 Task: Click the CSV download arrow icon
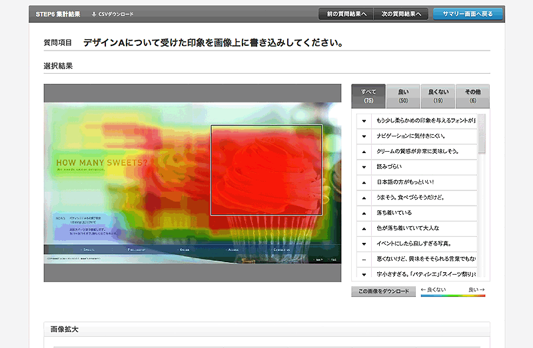tap(94, 14)
